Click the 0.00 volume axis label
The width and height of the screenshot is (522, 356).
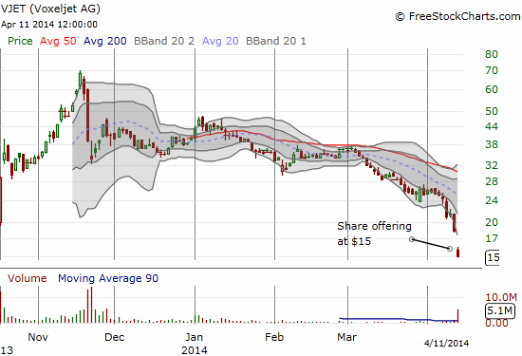(x=496, y=323)
